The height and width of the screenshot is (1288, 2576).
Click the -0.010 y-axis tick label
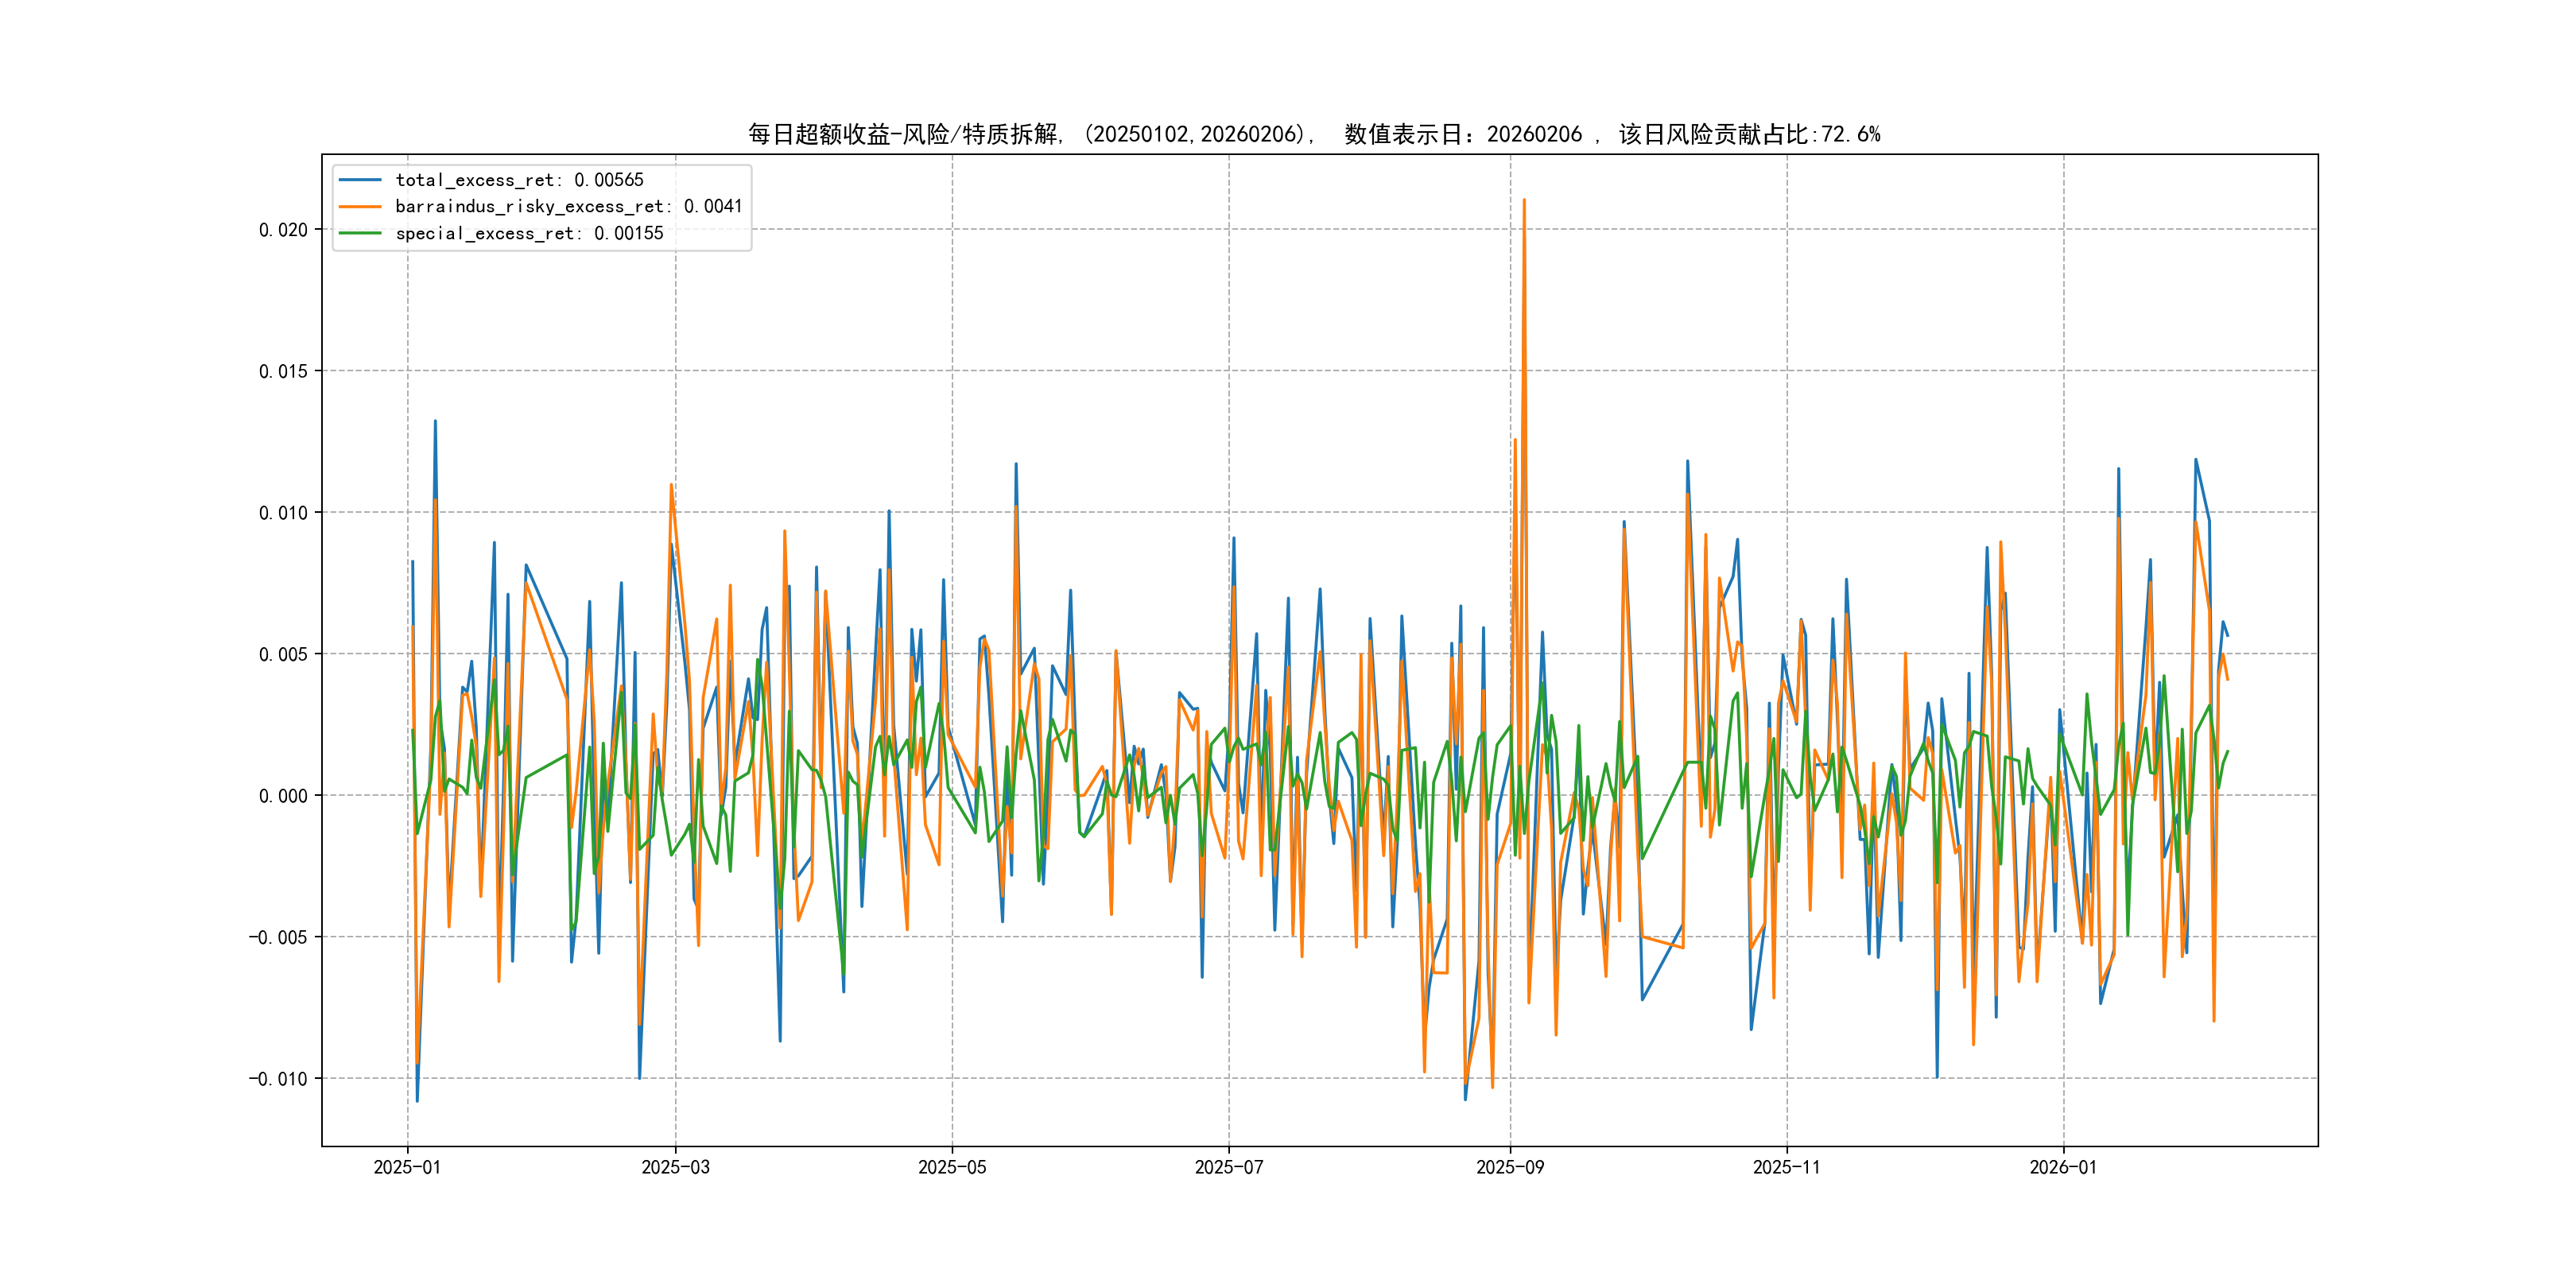click(278, 1079)
